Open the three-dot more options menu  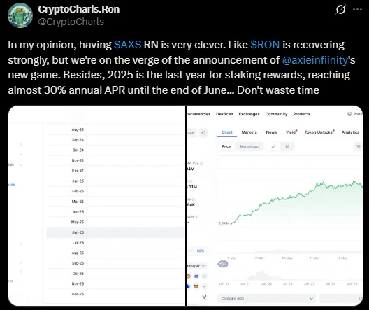pyautogui.click(x=358, y=9)
